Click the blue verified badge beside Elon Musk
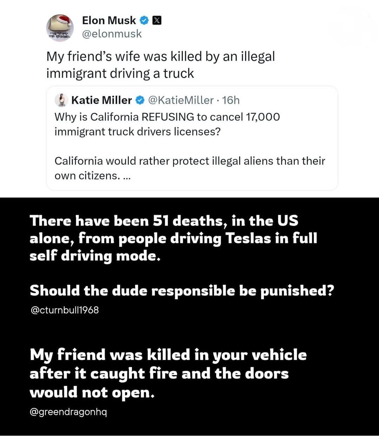Screen dimensions: 379x436 (144, 21)
